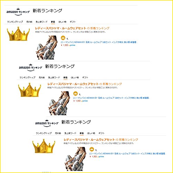173x173 pixels.
Task: Click the small orange crown rank badge in the topmost listing
Action: 63,38
